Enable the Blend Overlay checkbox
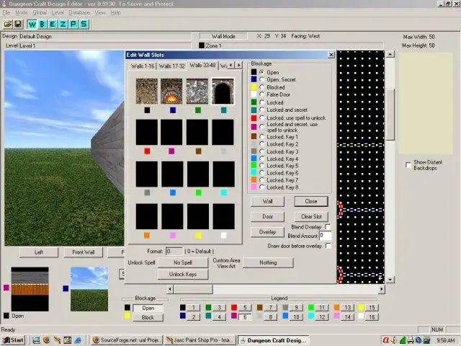The width and height of the screenshot is (461, 346). 328,227
